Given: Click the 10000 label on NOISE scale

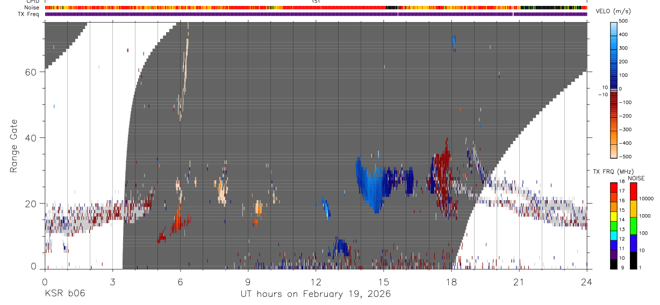Looking at the screenshot, I should pos(645,199).
